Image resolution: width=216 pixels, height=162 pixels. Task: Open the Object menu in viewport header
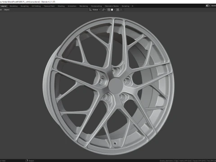[7, 10]
